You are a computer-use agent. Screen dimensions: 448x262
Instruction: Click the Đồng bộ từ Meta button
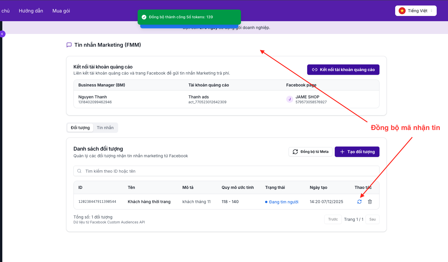[x=310, y=152]
